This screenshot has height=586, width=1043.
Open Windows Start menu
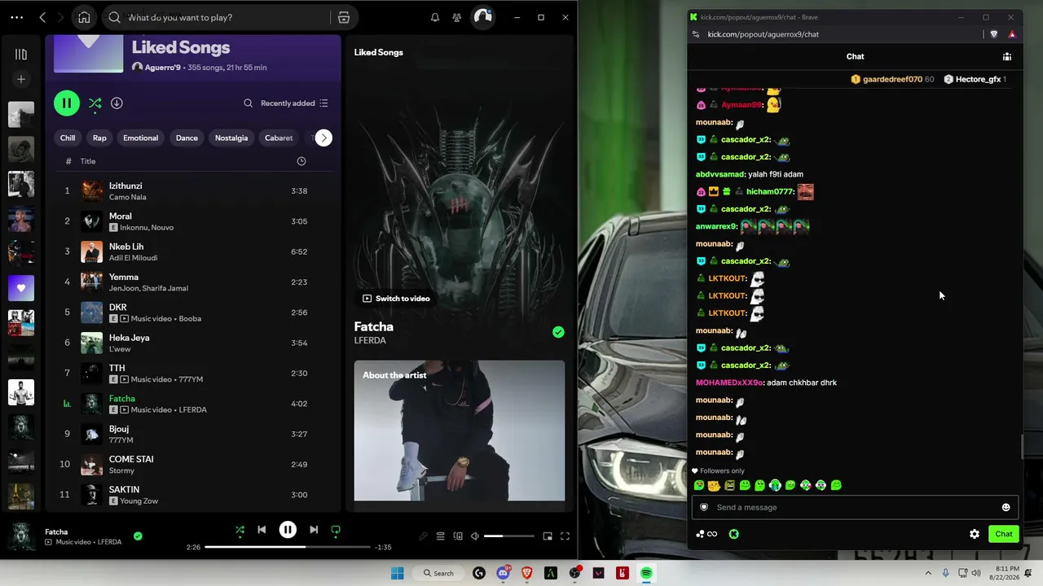click(x=397, y=573)
